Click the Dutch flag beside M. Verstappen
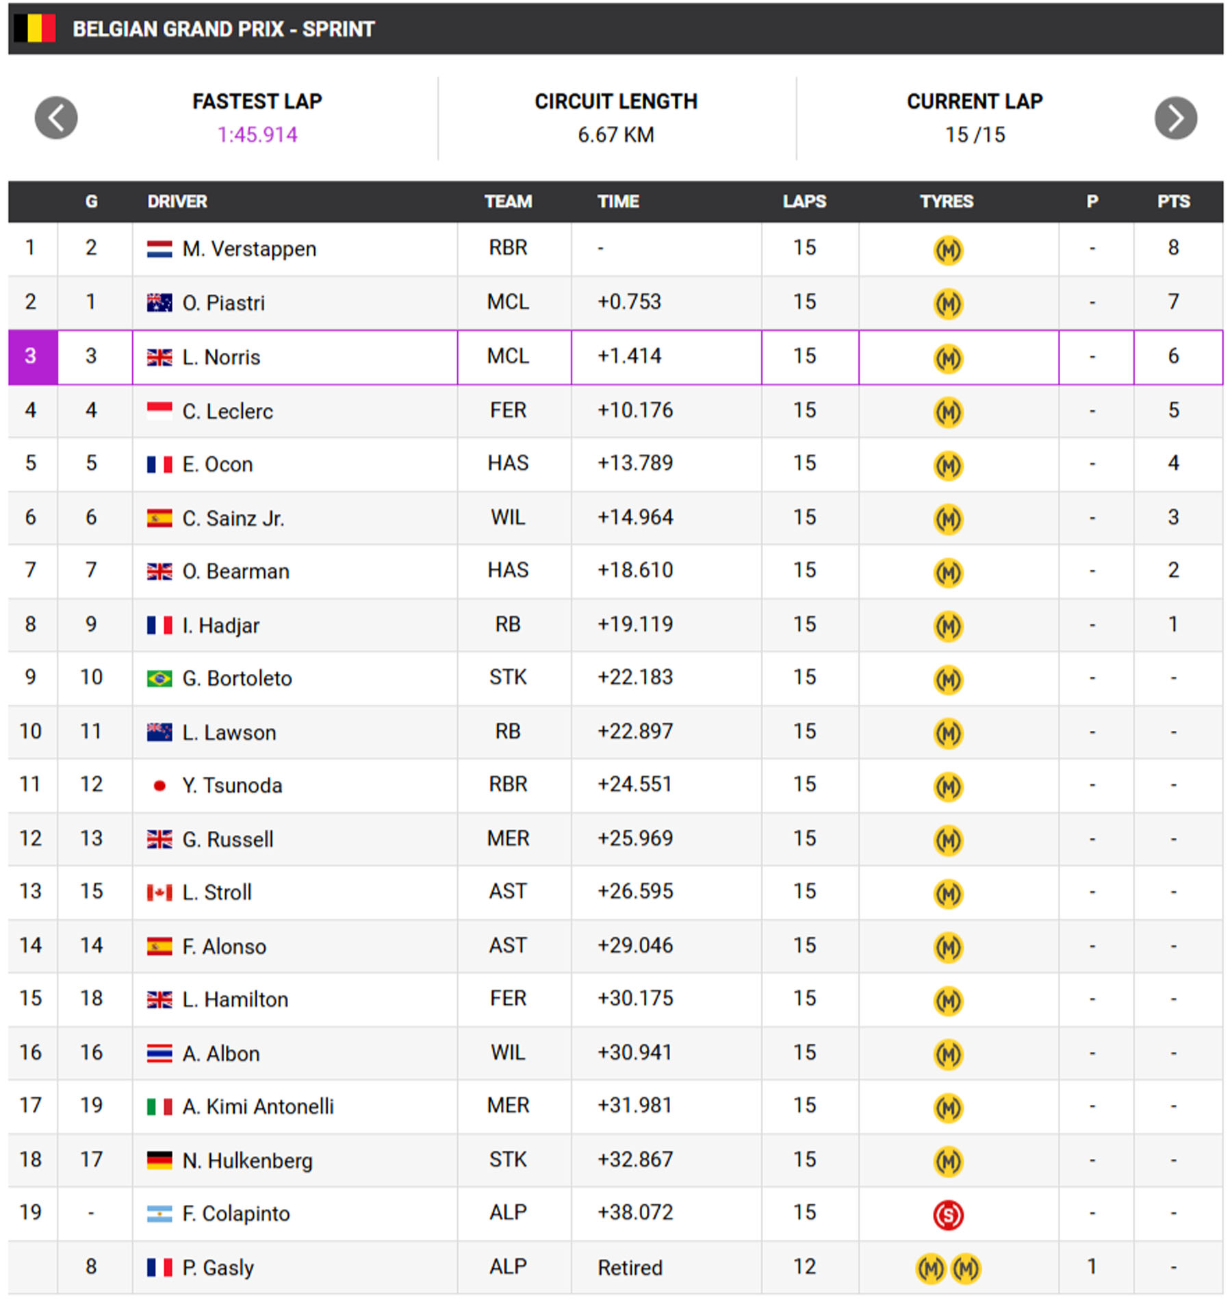Viewport: 1232px width, 1311px height. 159,249
